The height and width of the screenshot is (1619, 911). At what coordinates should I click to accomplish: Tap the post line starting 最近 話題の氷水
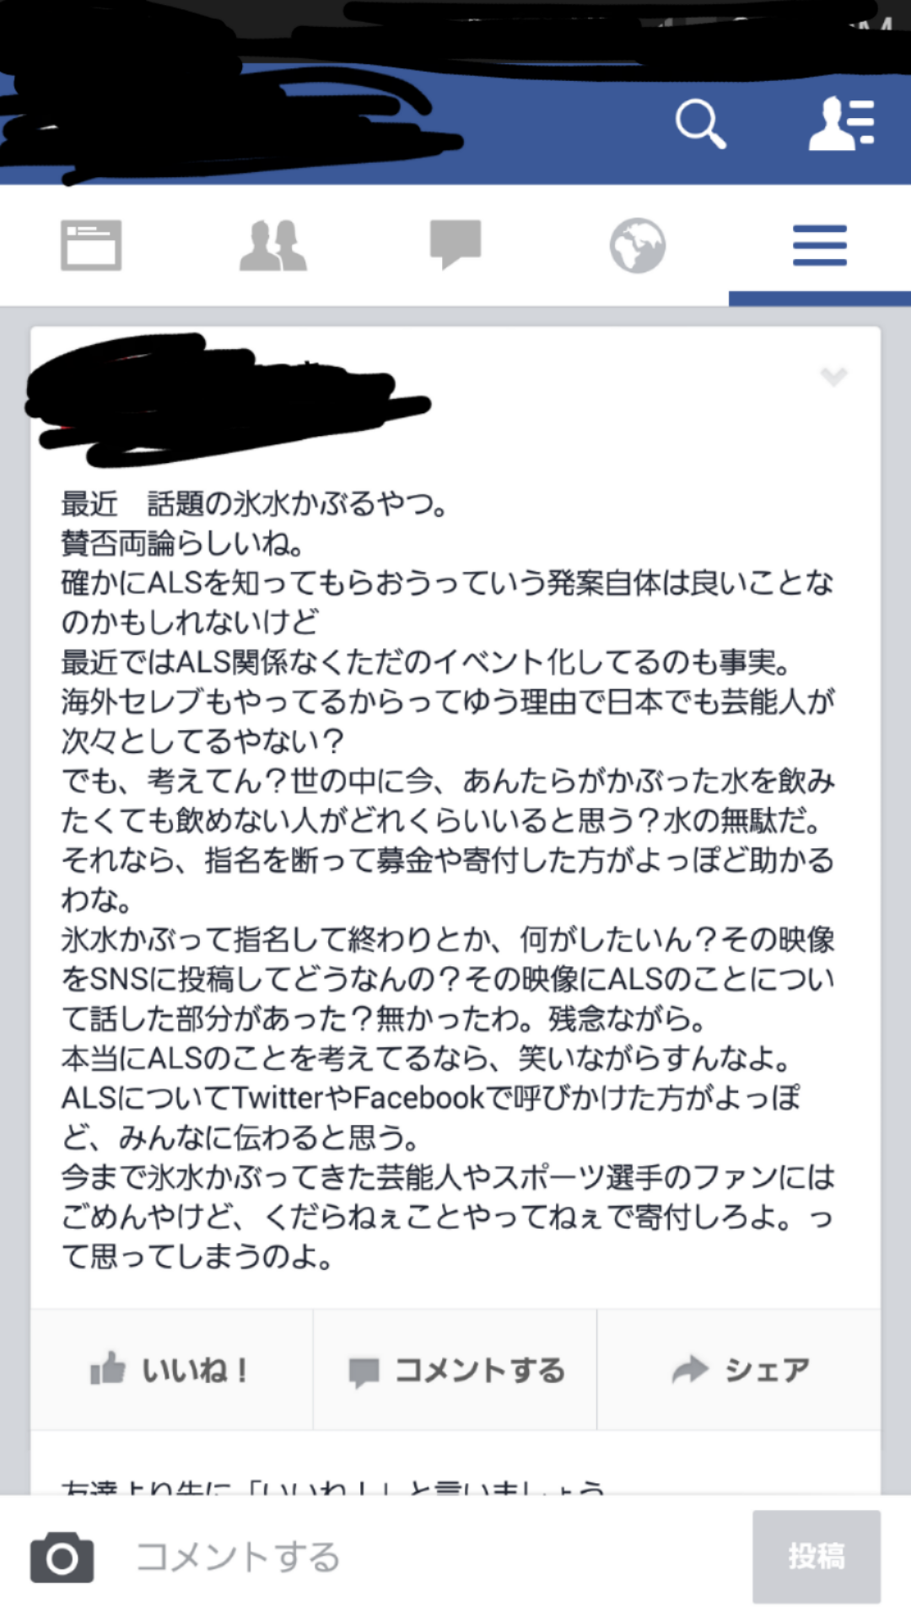pos(255,504)
